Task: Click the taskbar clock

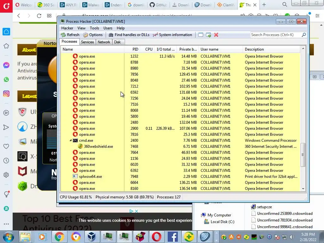Action: [x=308, y=237]
